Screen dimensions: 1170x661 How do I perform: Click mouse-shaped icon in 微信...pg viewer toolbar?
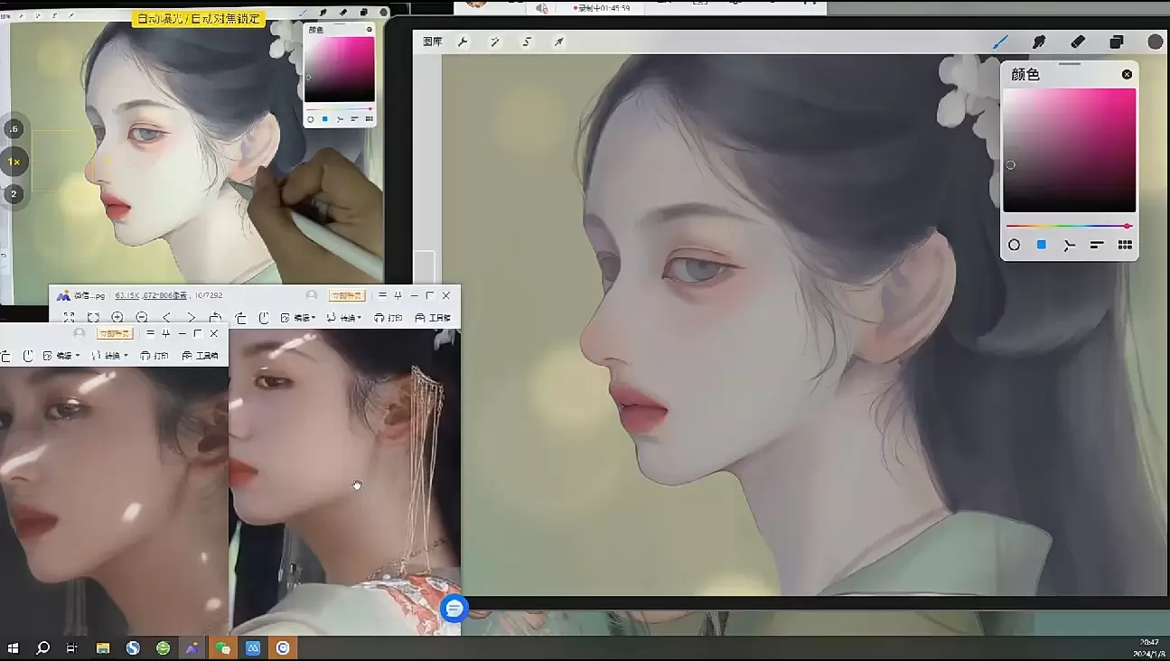coord(264,318)
